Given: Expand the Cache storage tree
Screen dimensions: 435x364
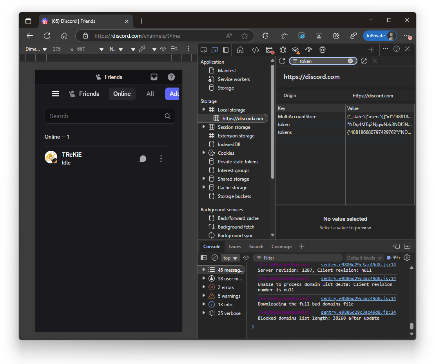Looking at the screenshot, I should pyautogui.click(x=204, y=187).
